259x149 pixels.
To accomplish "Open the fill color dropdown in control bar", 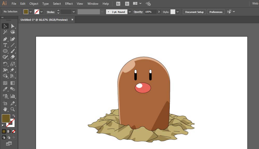I will point(31,12).
